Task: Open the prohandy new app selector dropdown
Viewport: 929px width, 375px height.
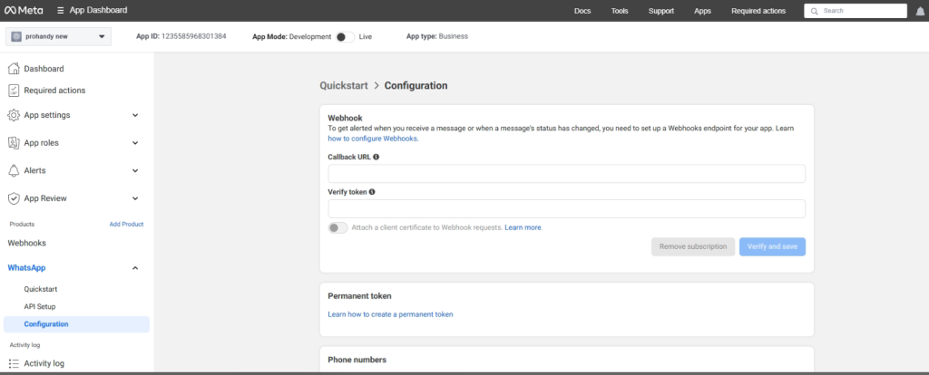Action: coord(58,36)
